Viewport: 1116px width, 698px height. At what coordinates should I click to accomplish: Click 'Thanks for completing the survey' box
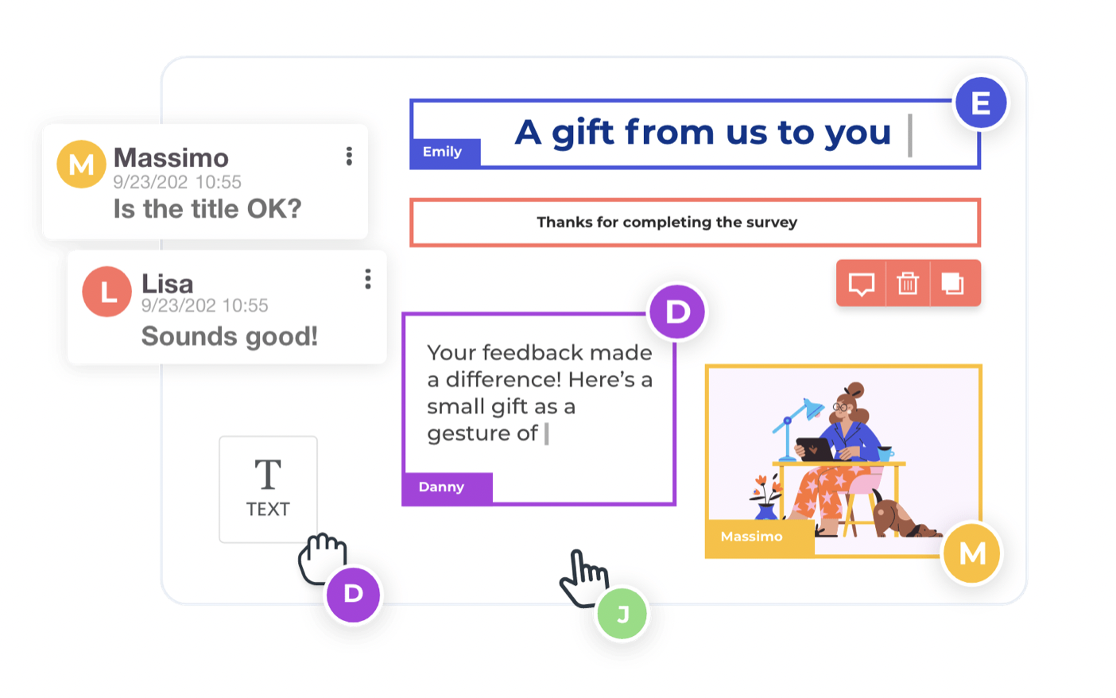(695, 223)
